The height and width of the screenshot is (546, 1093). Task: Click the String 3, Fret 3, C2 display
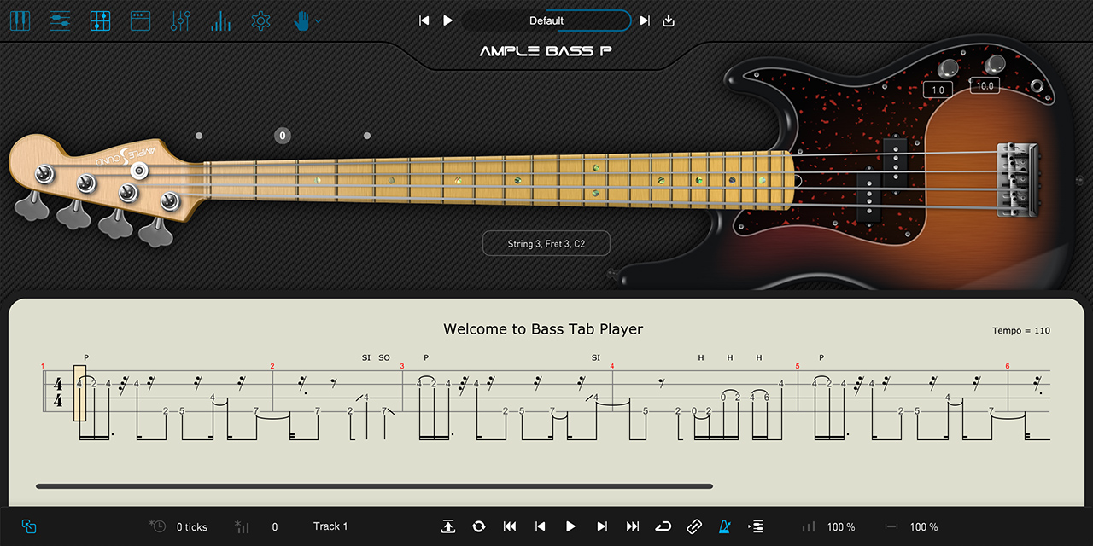pyautogui.click(x=546, y=243)
